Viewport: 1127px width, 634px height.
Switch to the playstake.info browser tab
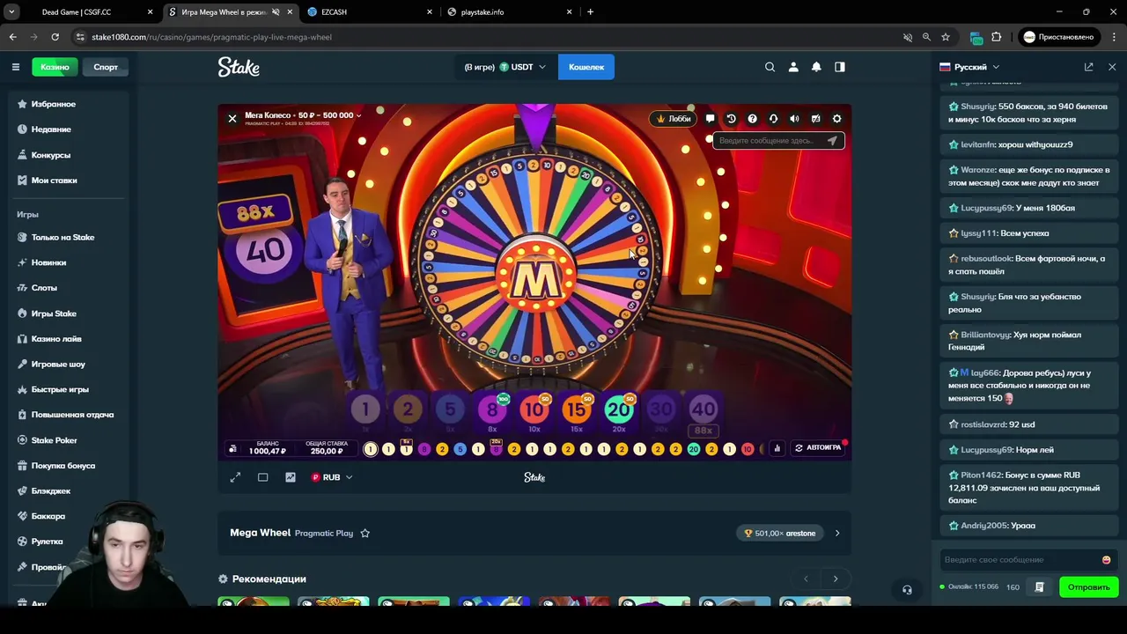point(509,12)
